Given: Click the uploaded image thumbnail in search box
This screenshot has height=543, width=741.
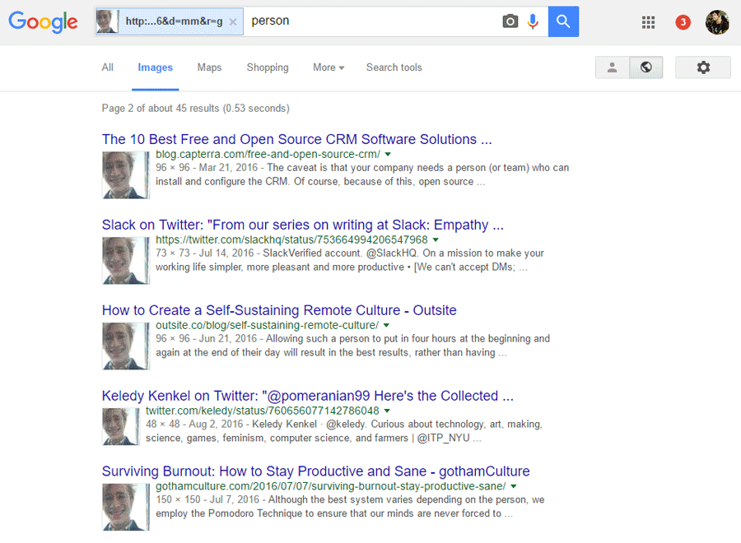Looking at the screenshot, I should tap(107, 21).
